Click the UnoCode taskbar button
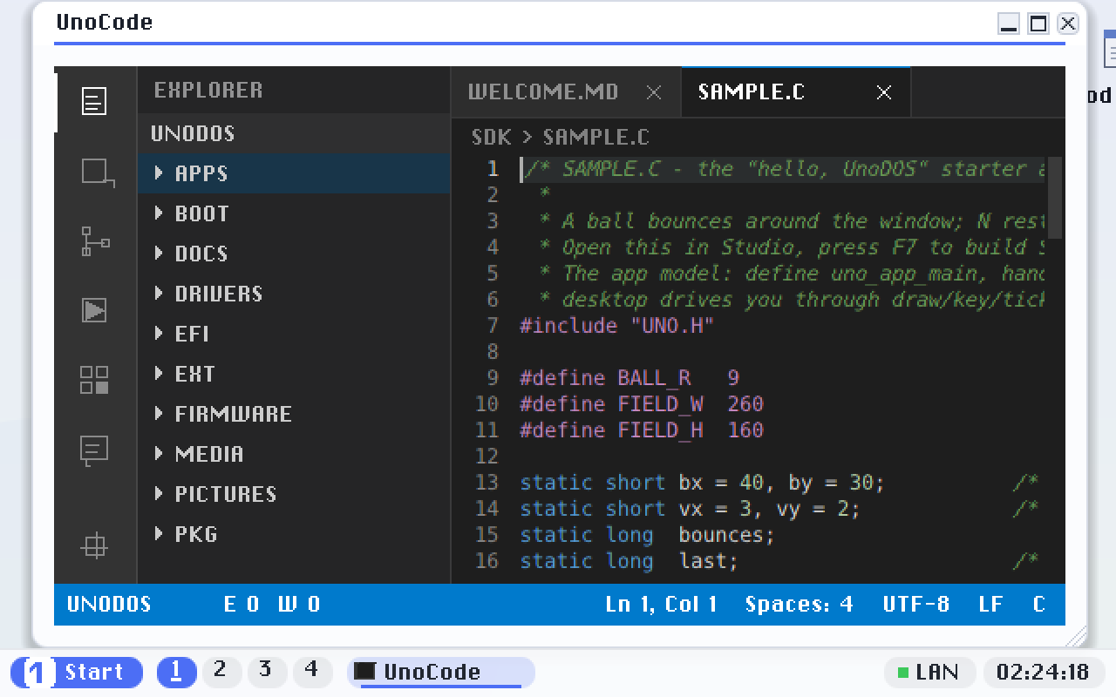 pyautogui.click(x=441, y=672)
